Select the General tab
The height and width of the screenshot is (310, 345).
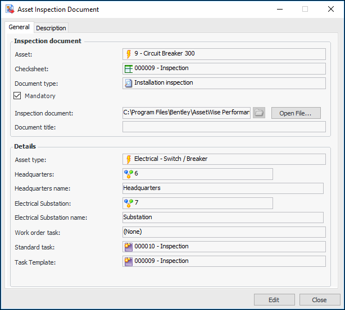click(19, 27)
